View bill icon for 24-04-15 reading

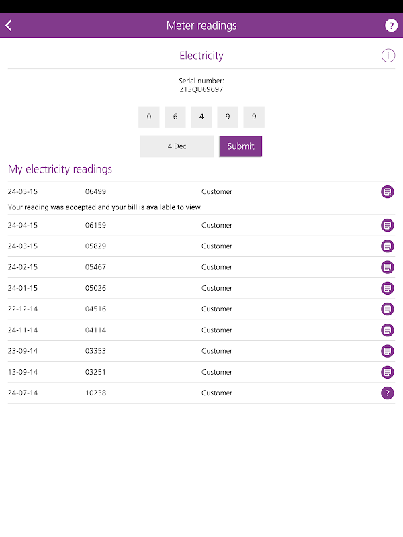388,226
